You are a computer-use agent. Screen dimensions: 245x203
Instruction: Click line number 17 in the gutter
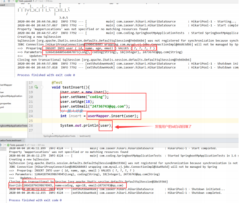tap(31, 83)
